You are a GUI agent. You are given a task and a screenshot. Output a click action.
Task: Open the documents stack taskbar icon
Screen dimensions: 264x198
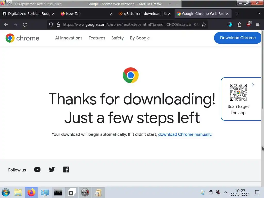point(98,192)
